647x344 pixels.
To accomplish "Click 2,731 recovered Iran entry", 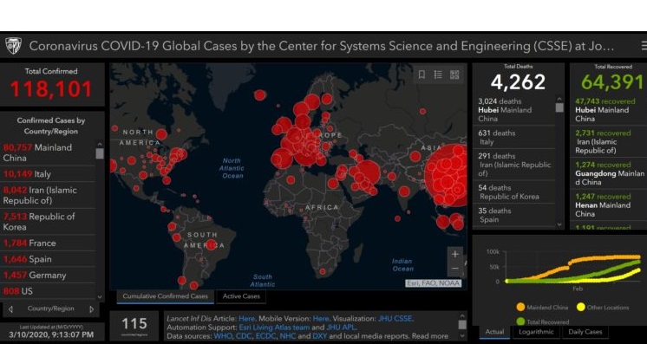I will tap(609, 141).
